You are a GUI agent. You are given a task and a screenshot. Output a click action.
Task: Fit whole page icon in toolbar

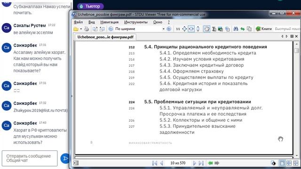184,29
